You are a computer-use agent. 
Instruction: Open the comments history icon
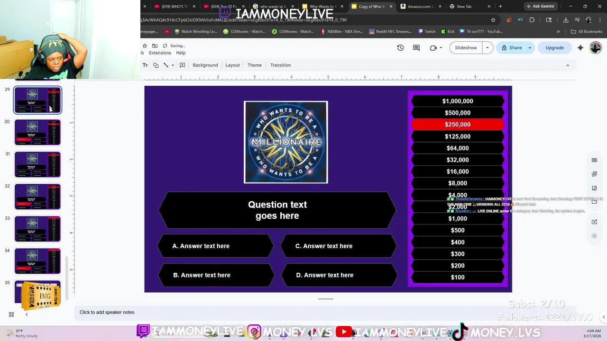click(x=416, y=48)
